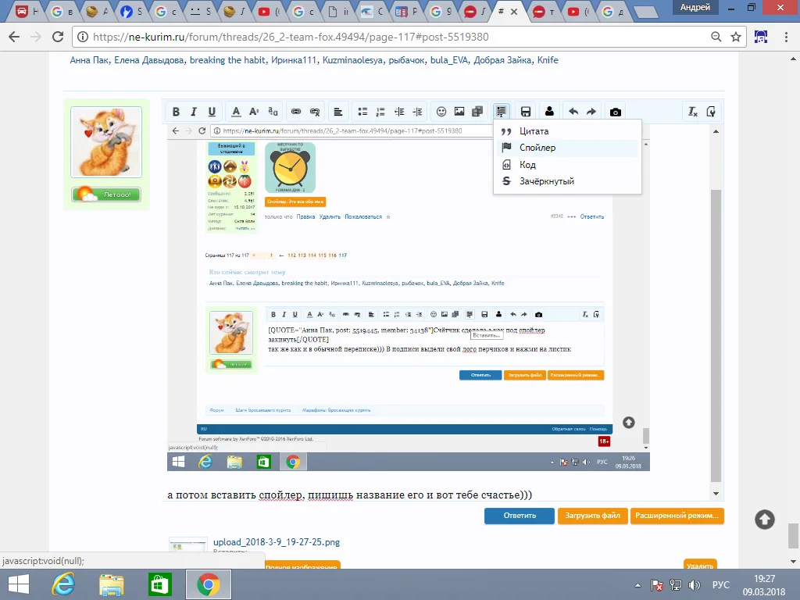Toggle the ordered numbered list
800x600 pixels.
[x=380, y=112]
